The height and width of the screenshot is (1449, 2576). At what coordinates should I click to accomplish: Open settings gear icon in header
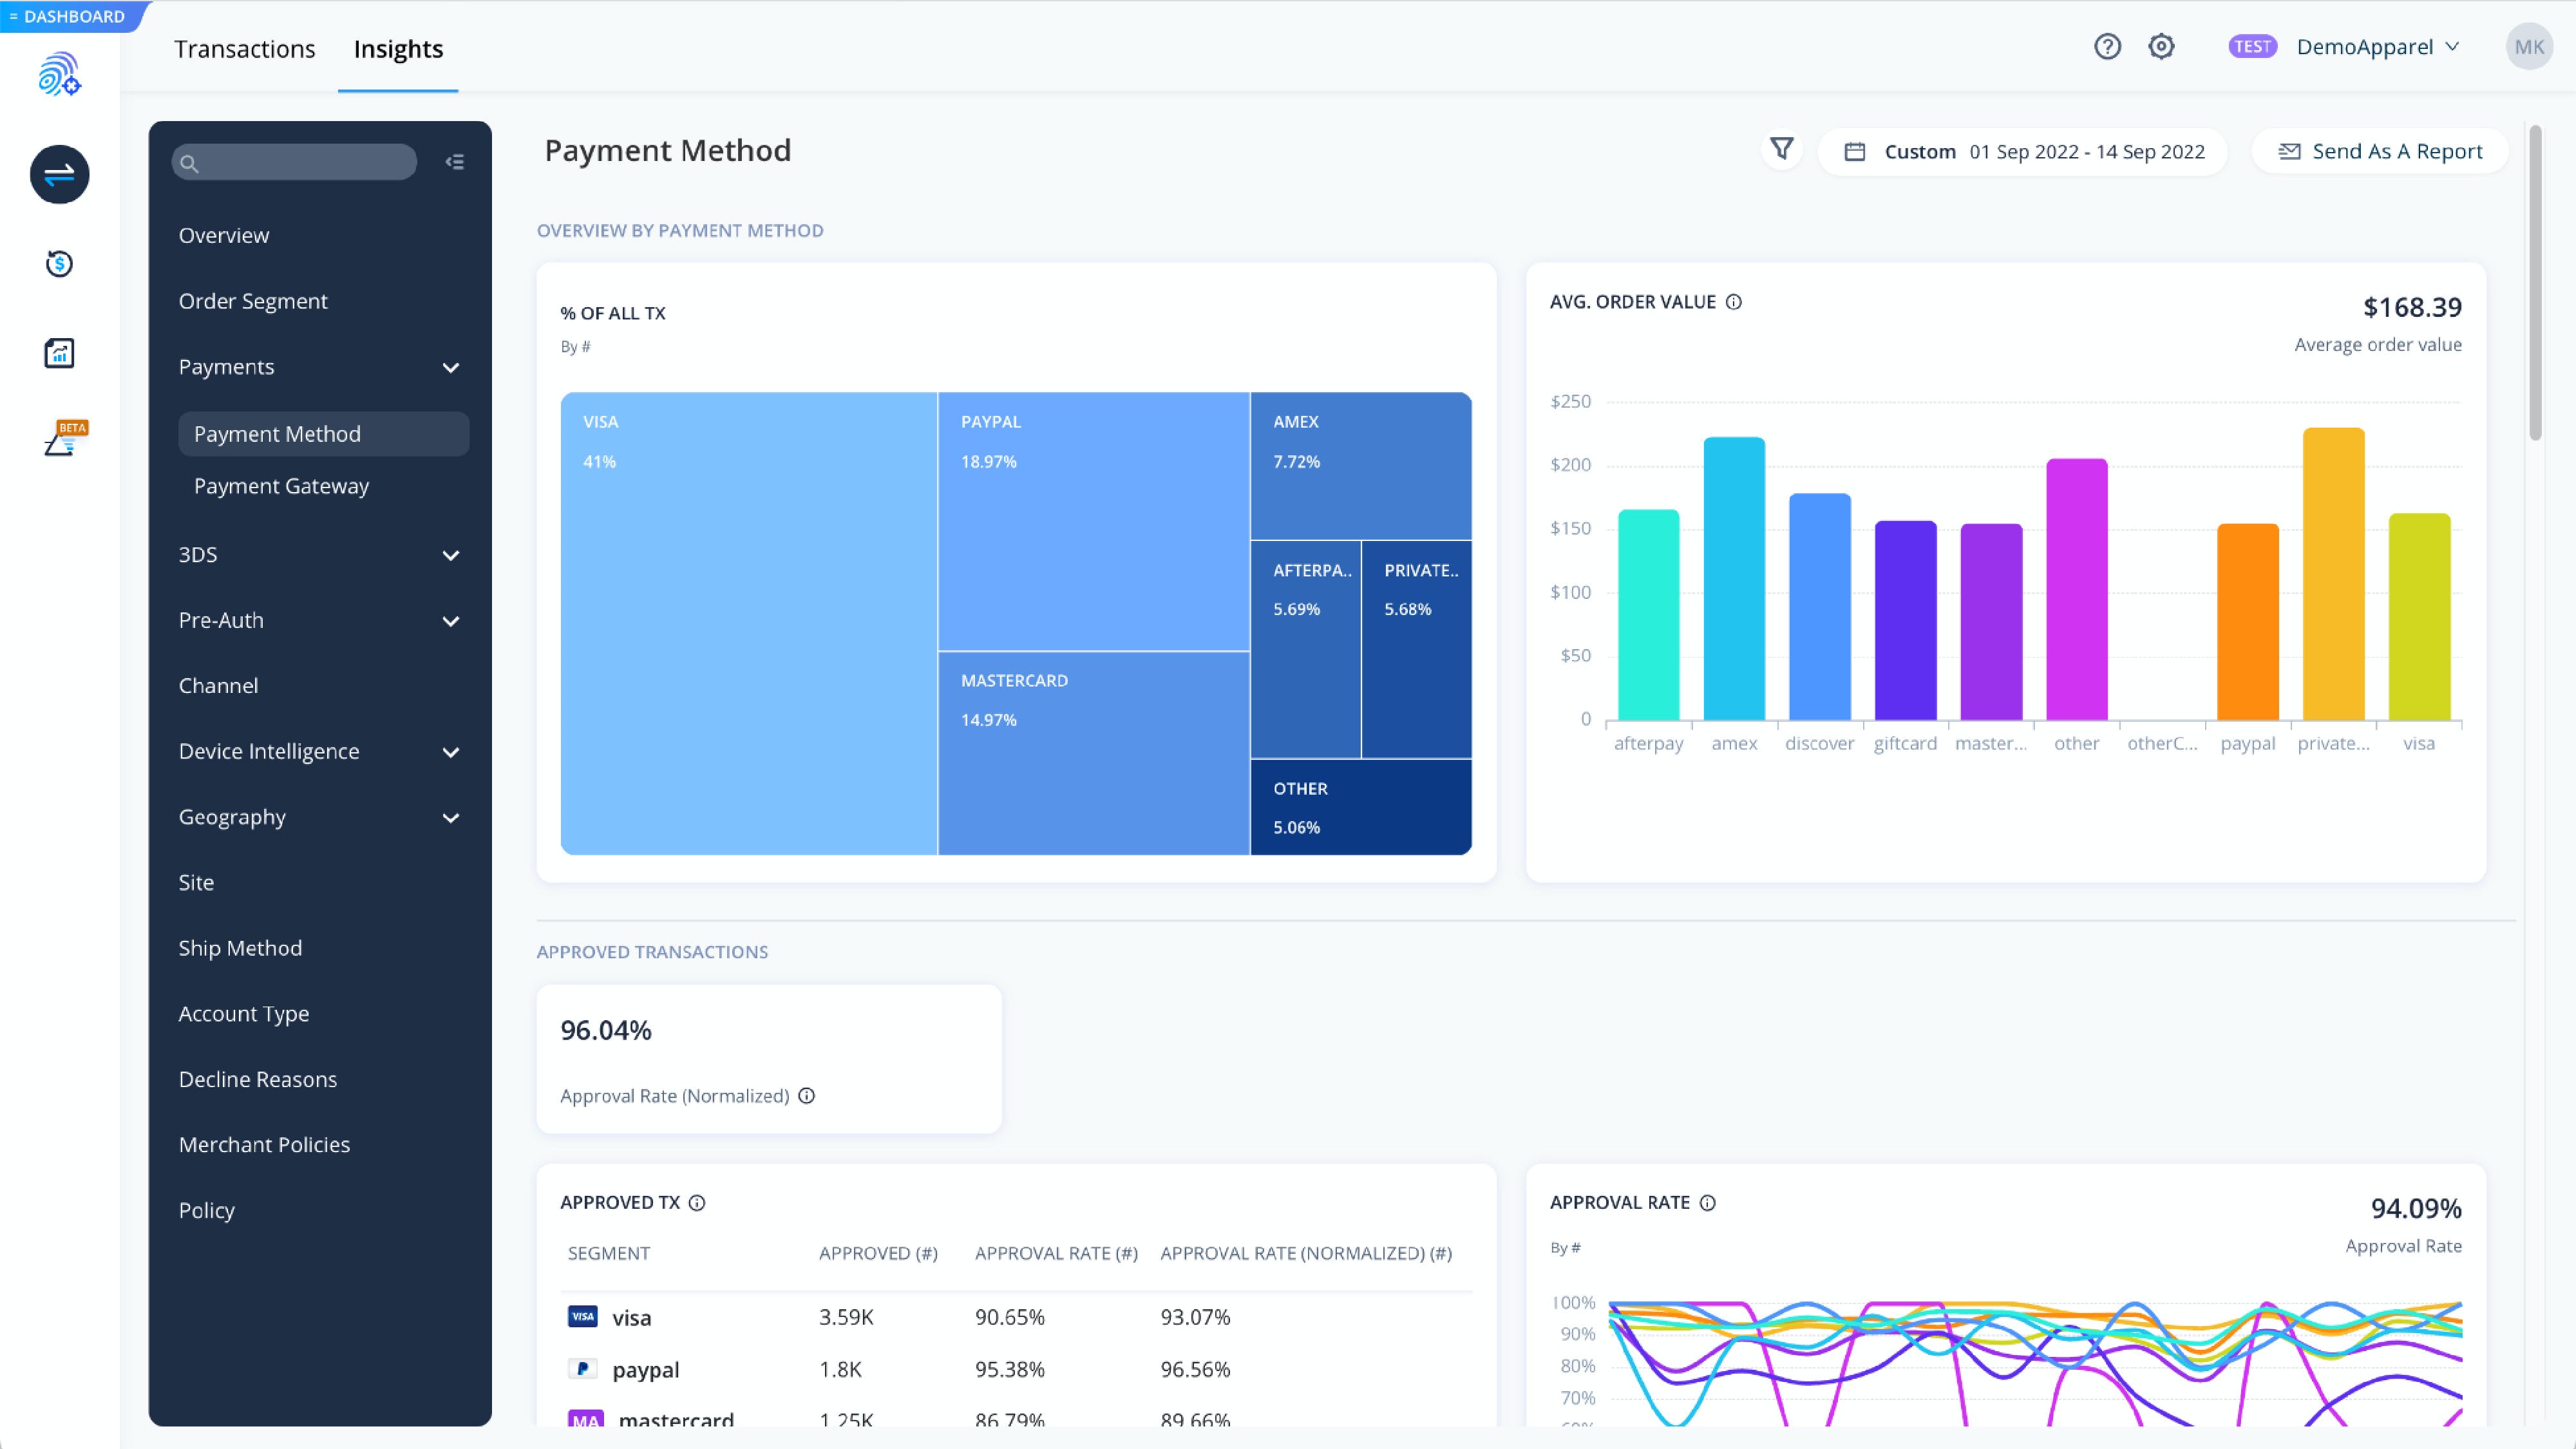pos(2161,47)
